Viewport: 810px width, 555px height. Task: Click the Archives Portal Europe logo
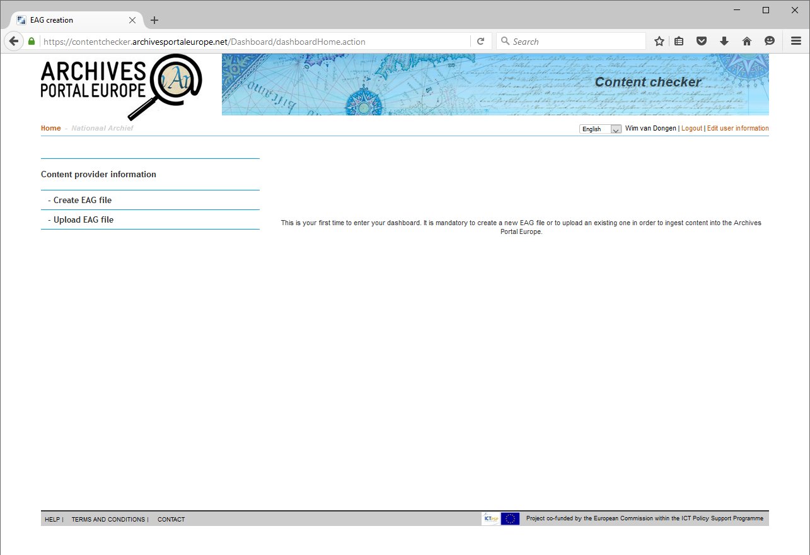122,86
